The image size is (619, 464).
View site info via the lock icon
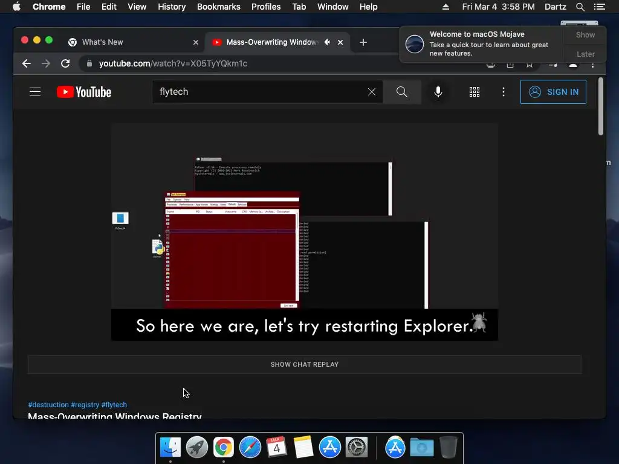[x=89, y=63]
